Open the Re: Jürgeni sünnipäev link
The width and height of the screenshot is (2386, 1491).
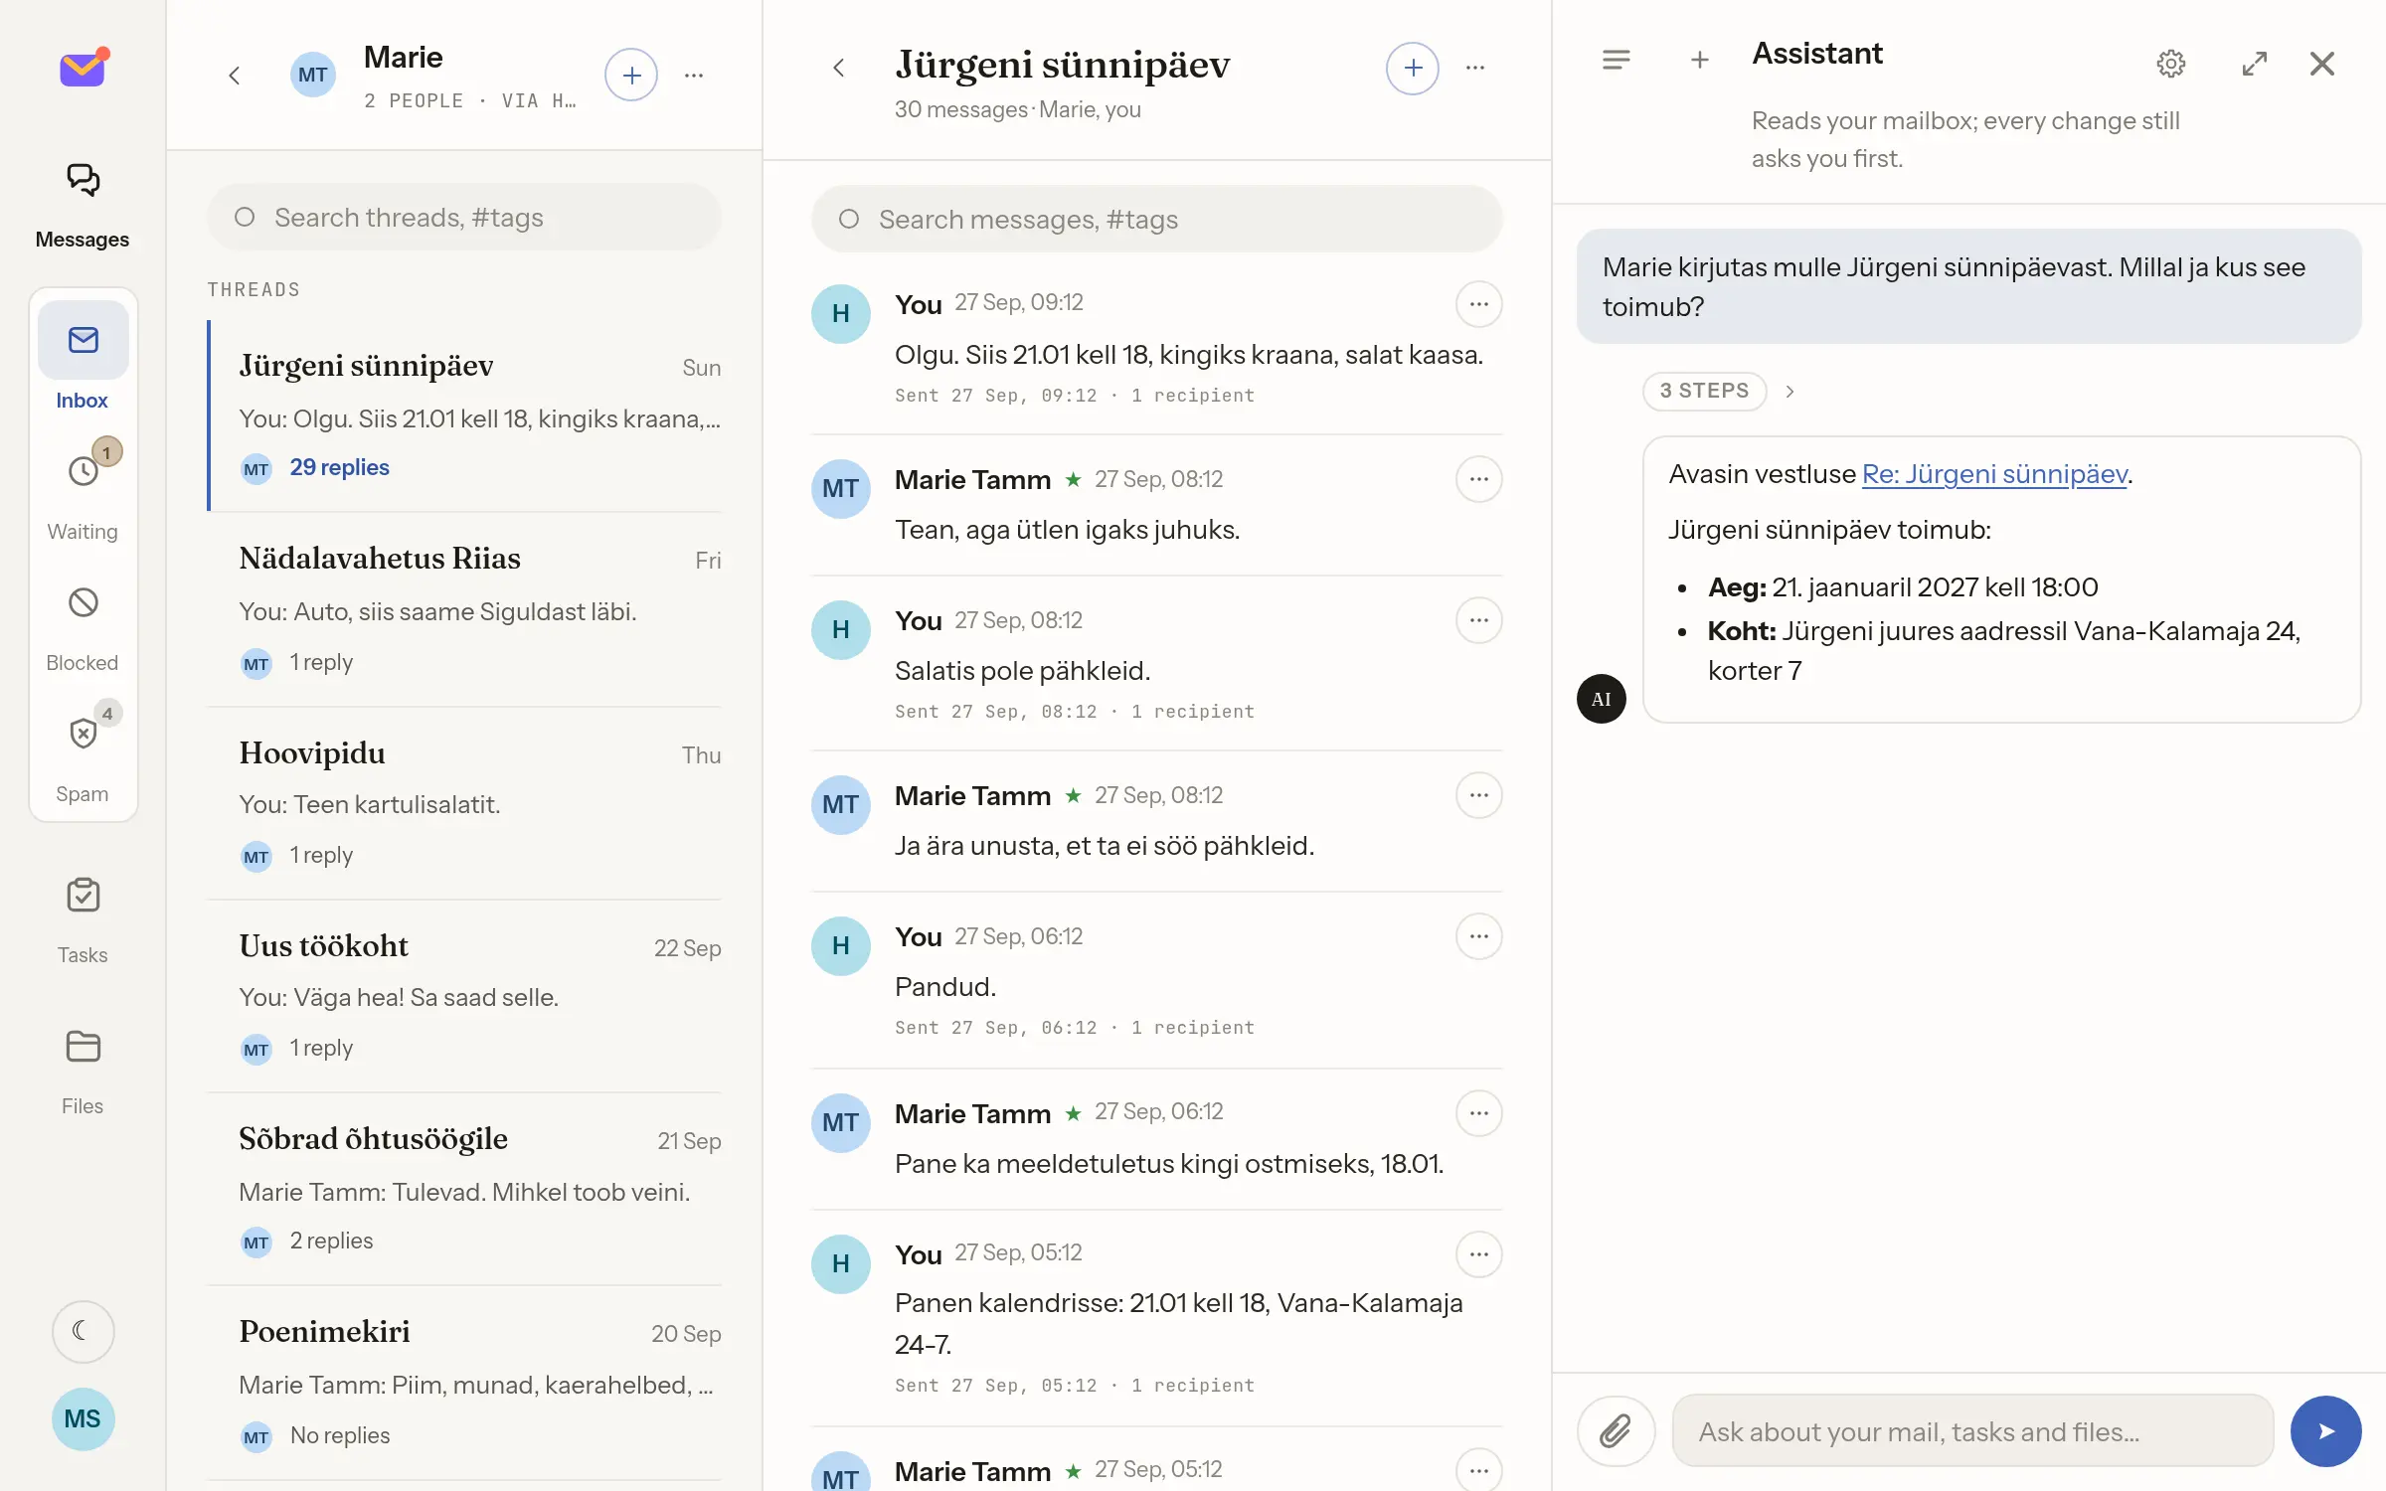tap(1994, 474)
